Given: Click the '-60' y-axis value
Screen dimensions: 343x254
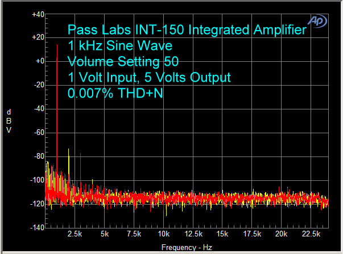Looking at the screenshot, I should 39,132.
